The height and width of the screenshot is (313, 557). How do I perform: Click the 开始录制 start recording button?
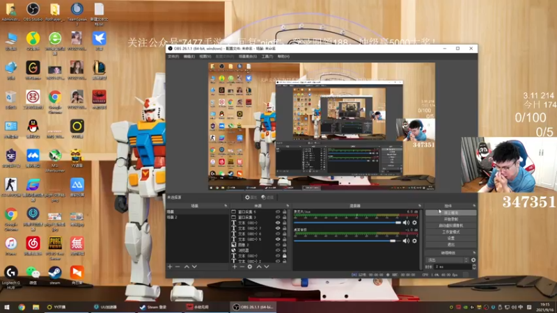tap(450, 219)
